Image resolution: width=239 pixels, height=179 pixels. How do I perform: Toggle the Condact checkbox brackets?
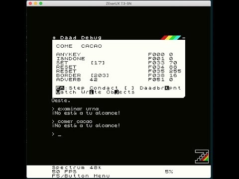pos(129,88)
